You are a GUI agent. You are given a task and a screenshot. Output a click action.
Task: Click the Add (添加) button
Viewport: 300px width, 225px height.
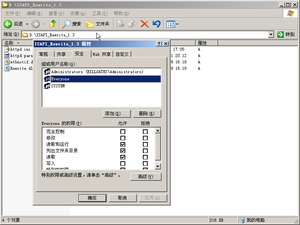(117, 114)
